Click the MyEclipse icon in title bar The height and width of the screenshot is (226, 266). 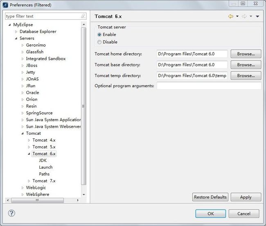[5, 5]
